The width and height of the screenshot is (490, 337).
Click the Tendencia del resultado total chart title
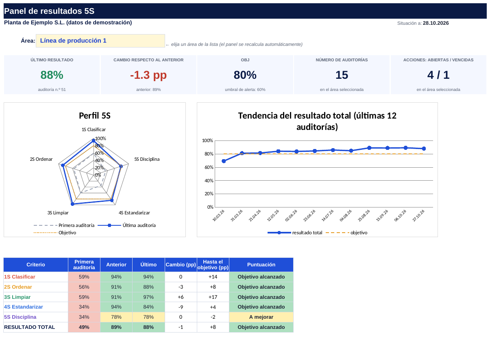coord(317,121)
